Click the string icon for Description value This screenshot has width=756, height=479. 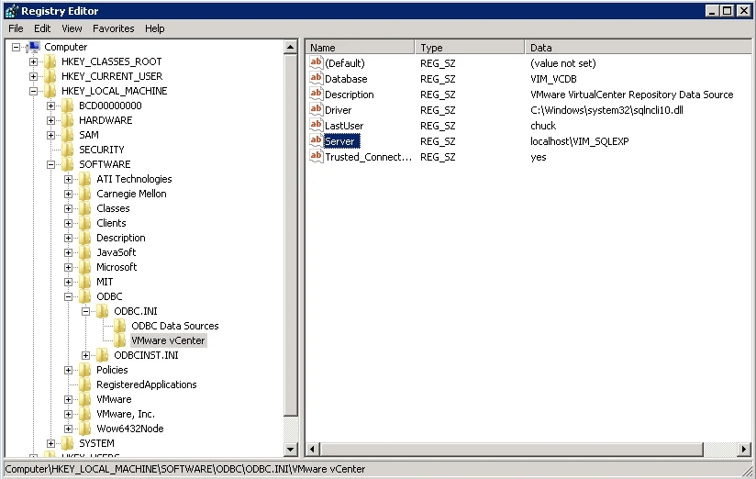[316, 95]
